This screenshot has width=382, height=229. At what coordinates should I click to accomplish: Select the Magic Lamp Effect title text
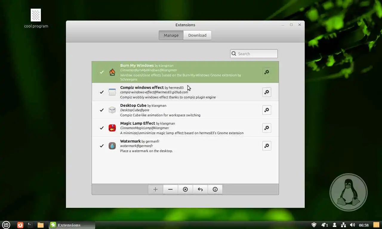coord(138,123)
